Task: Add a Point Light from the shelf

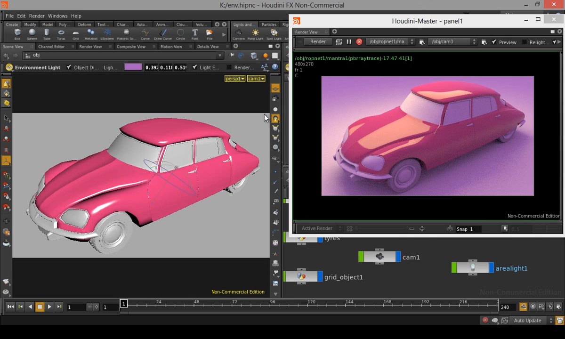Action: (x=255, y=34)
